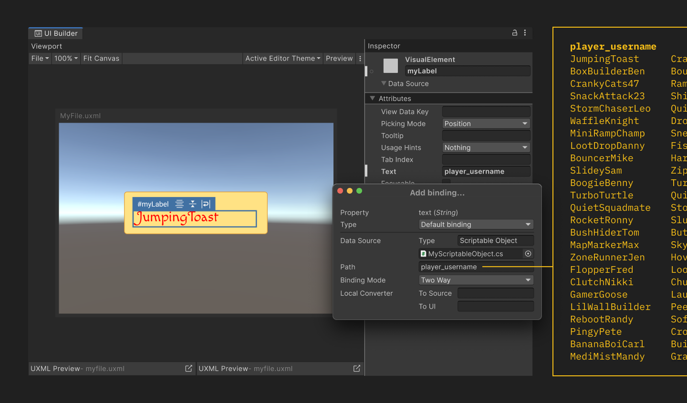Viewport: 687px width, 403px height.
Task: Toggle the Preview mode button
Action: tap(339, 59)
